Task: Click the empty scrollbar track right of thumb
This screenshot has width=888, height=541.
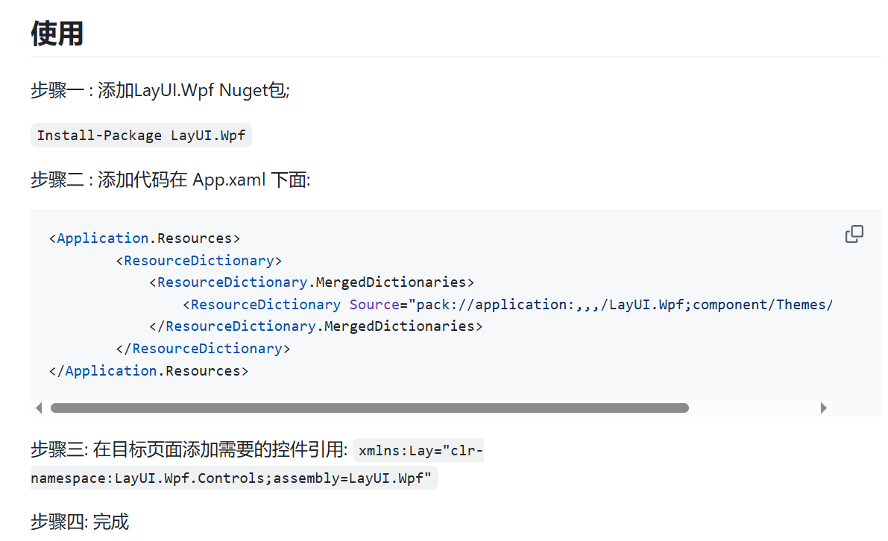Action: 753,408
